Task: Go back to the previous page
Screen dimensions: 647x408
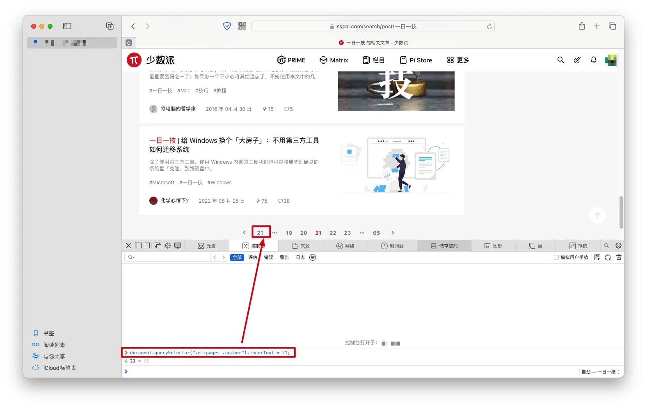Action: [x=133, y=26]
